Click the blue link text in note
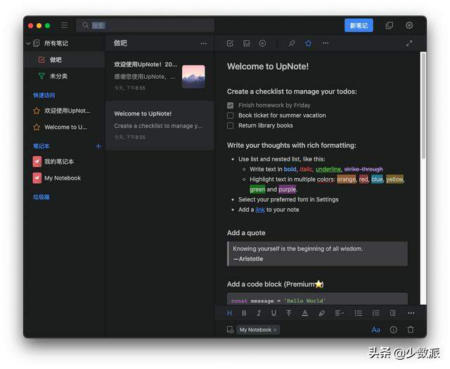This screenshot has height=369, width=450. click(x=260, y=210)
